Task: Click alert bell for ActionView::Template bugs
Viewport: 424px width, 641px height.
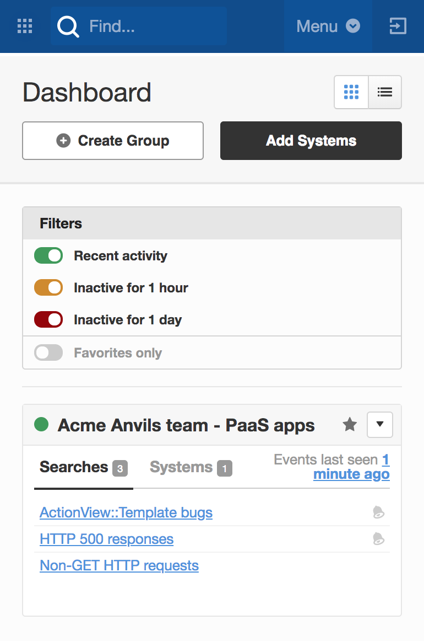Action: 379,512
